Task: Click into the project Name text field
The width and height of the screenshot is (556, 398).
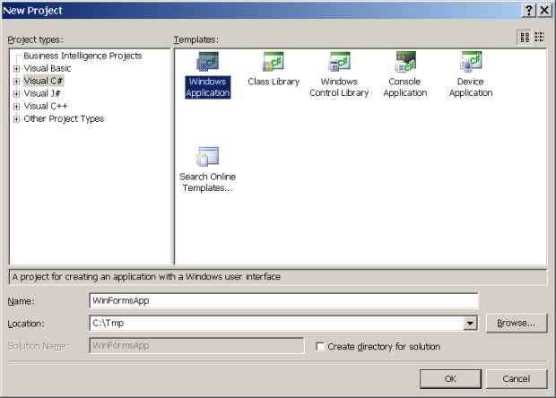Action: pos(283,300)
